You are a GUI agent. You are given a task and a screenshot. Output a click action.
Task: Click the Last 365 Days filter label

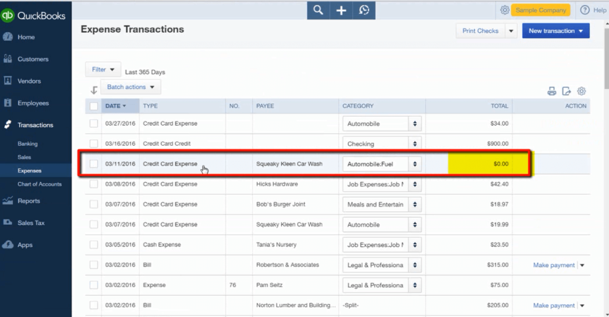tap(145, 72)
